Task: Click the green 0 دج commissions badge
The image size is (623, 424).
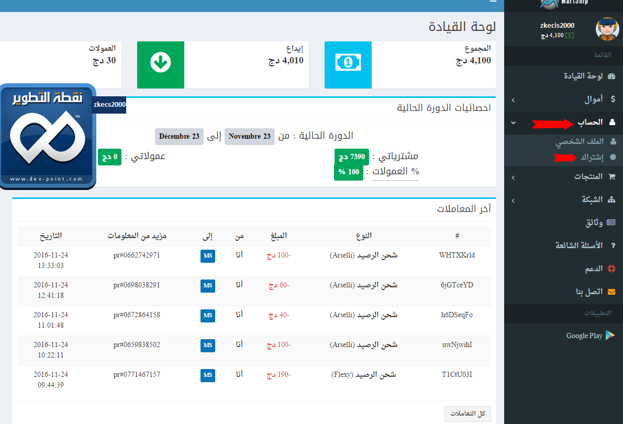Action: pos(109,157)
